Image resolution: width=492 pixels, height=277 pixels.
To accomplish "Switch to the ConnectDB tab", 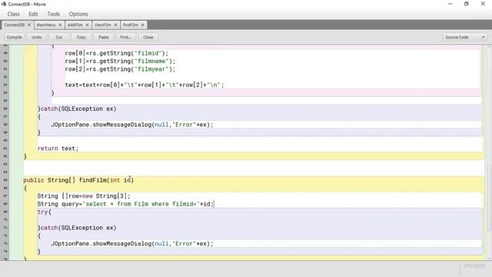I will click(14, 25).
